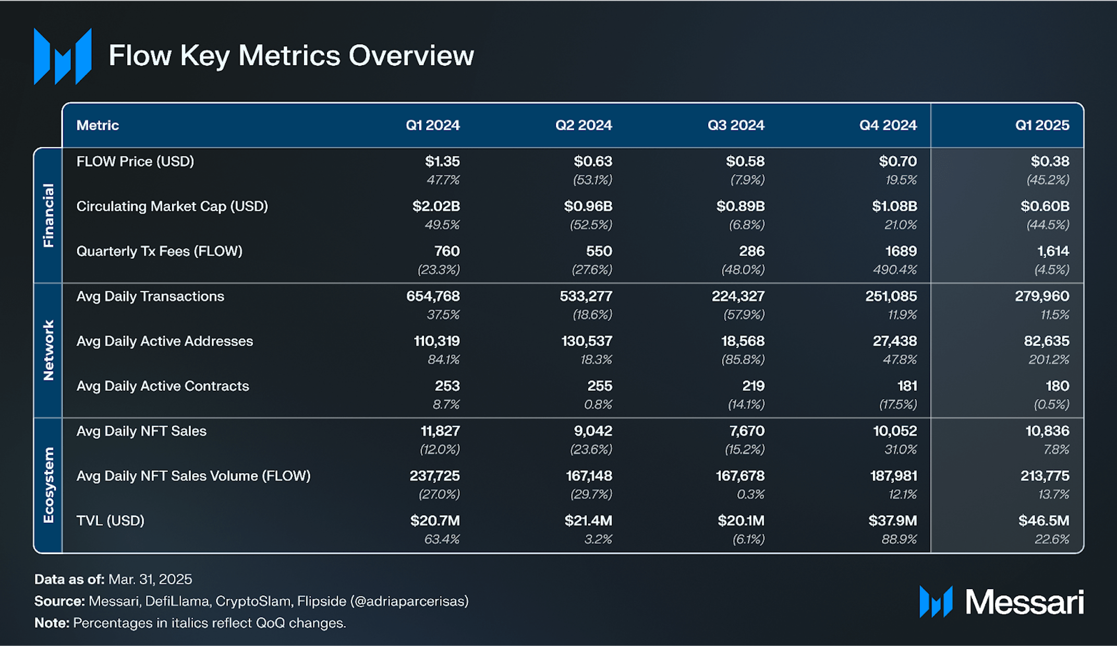Click the 'TVL (USD)' row label
The height and width of the screenshot is (646, 1117).
click(x=110, y=521)
